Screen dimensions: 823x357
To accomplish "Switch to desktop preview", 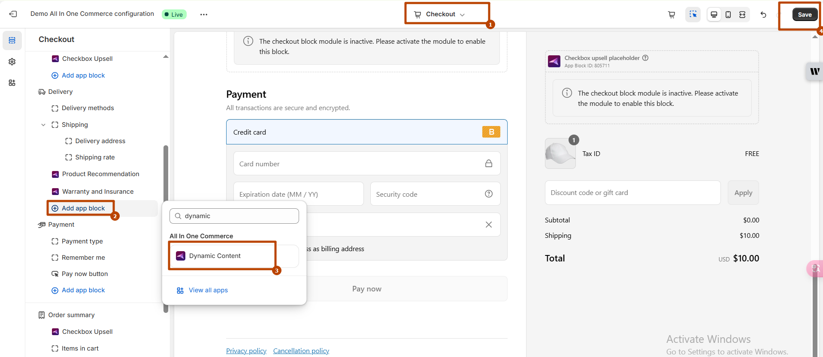I will coord(714,15).
